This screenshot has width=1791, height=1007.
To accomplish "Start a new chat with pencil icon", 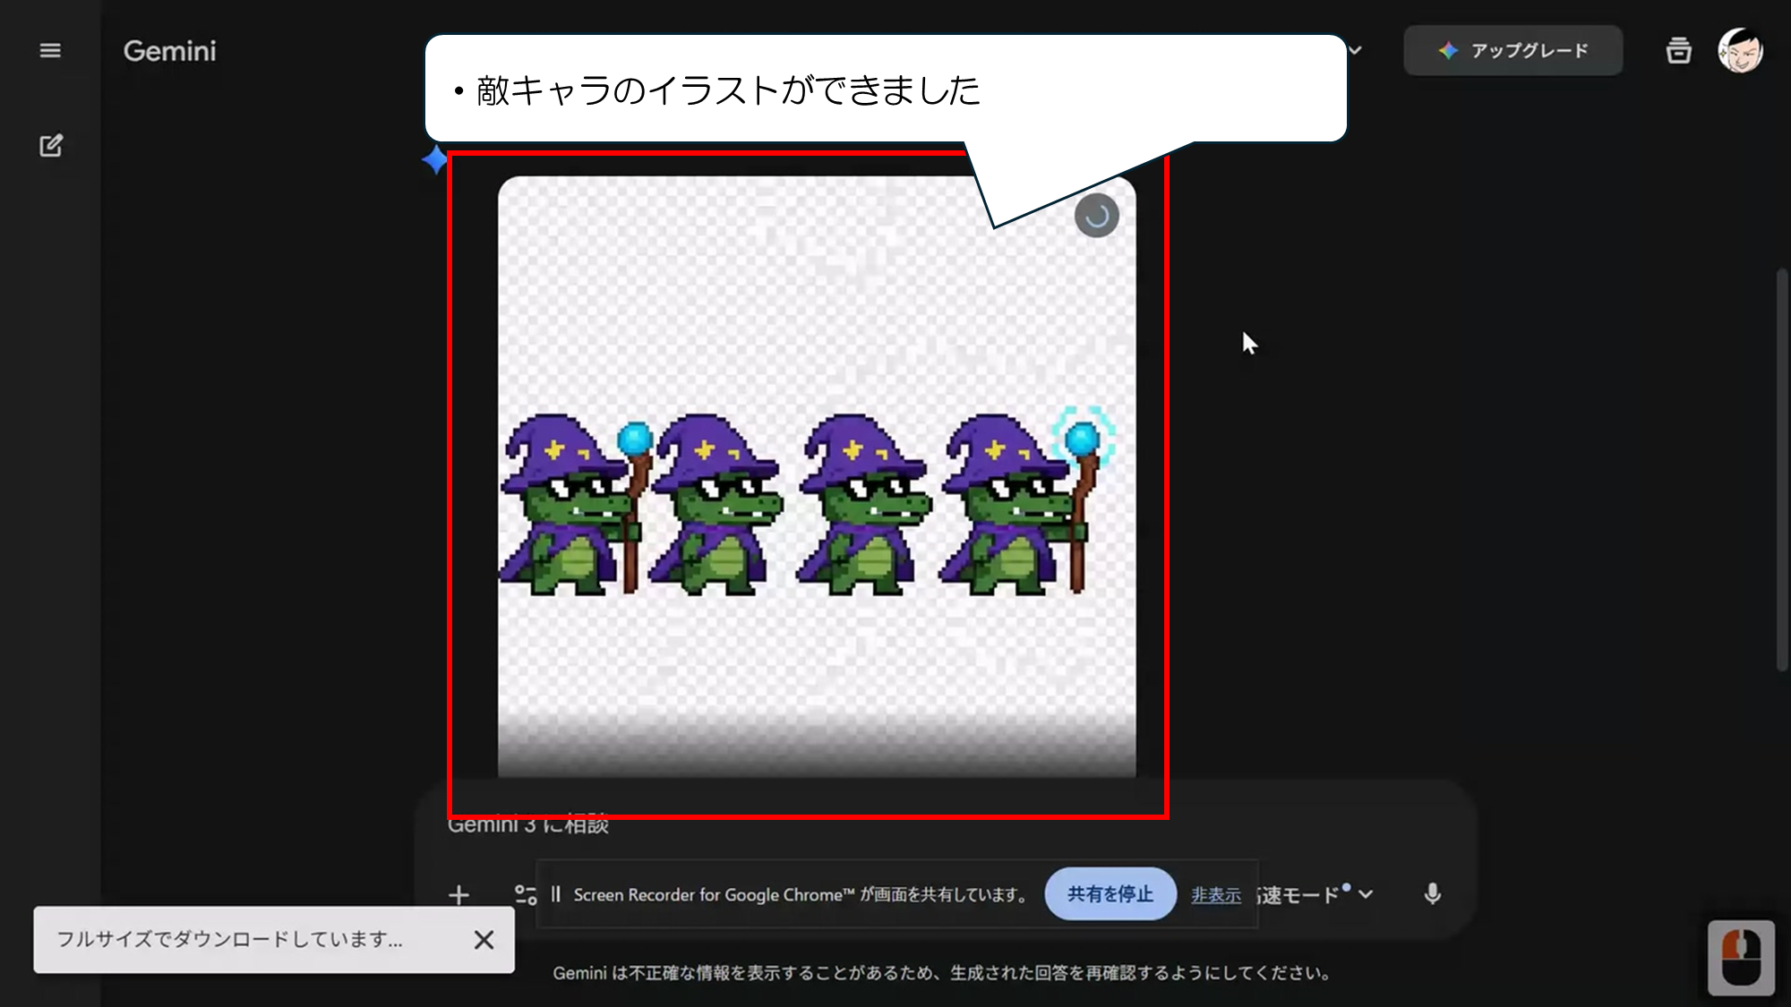I will click(x=51, y=146).
